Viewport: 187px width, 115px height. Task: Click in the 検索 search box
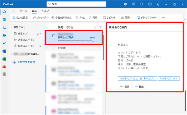(76, 4)
